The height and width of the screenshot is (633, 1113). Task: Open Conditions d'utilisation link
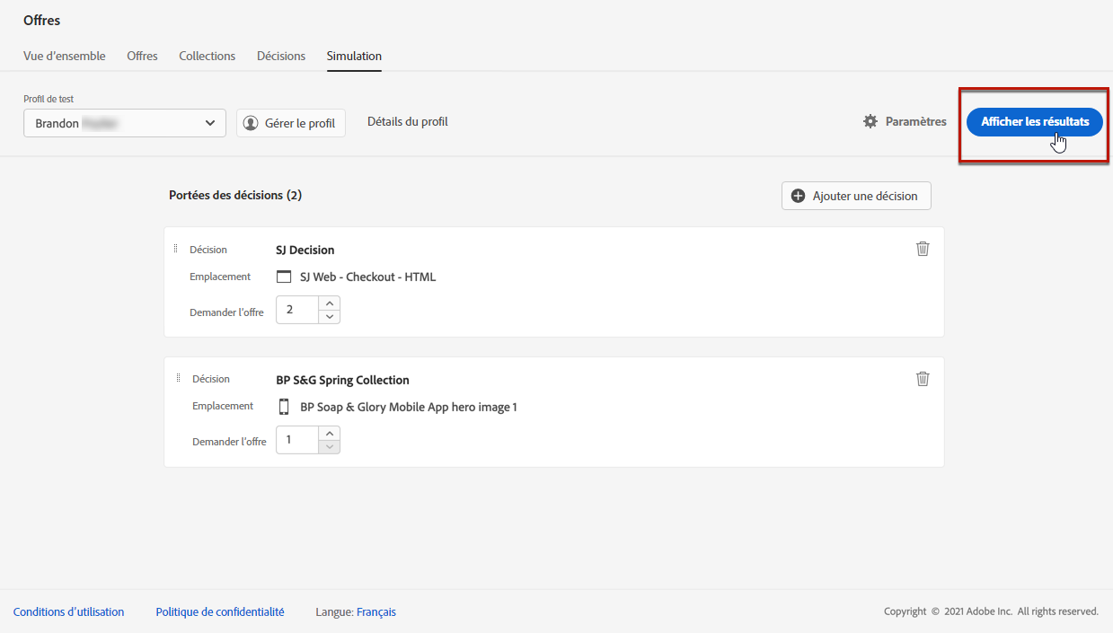point(69,611)
